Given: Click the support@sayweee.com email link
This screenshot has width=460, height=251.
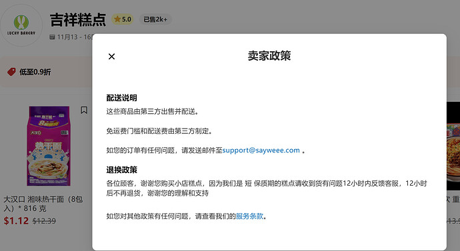Looking at the screenshot, I should click(261, 150).
